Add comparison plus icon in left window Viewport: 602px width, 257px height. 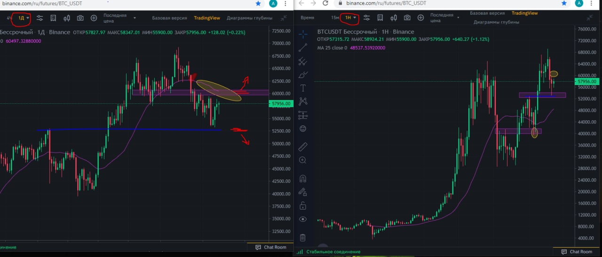pos(94,18)
